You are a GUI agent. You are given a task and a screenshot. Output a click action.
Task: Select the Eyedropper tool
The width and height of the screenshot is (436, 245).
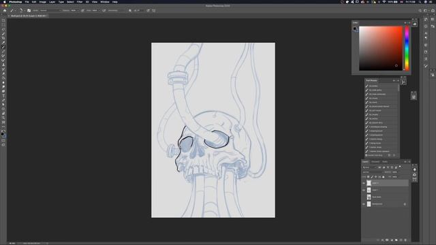[3, 42]
